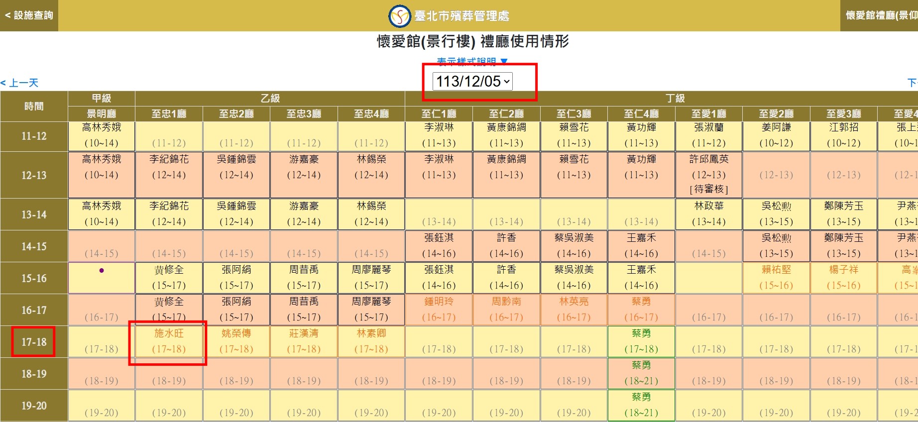918x422 pixels.
Task: Click 周廖麗琴 cell in 16-17 row
Action: click(371, 310)
